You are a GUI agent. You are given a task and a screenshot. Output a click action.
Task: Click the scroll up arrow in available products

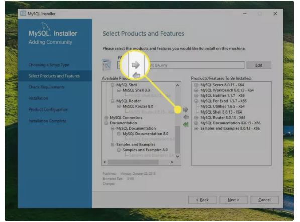coord(177,85)
